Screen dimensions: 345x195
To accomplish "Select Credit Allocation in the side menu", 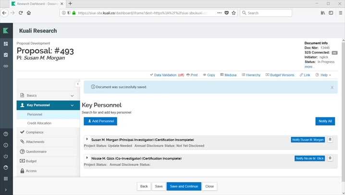I will coord(39,123).
